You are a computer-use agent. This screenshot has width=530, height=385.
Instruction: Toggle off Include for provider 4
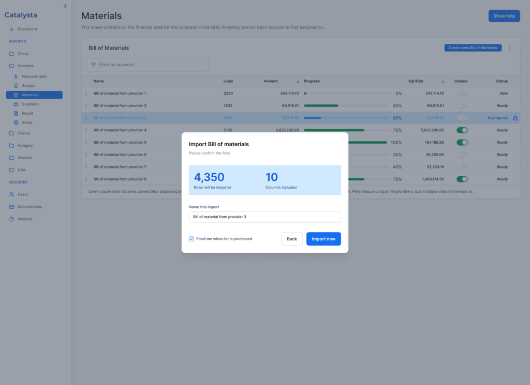point(462,130)
